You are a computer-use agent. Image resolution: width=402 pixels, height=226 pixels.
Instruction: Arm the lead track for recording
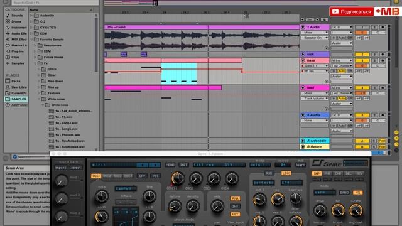coord(383,88)
